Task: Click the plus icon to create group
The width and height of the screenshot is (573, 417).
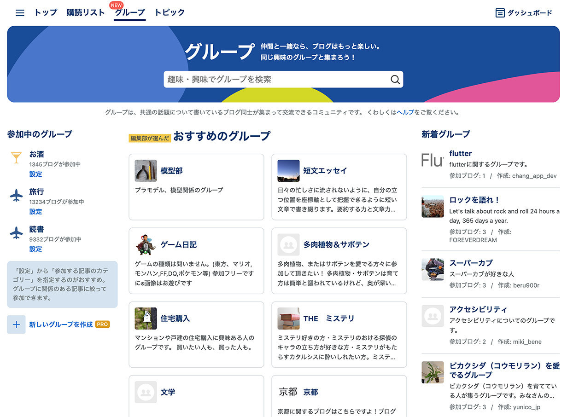Action: coord(16,324)
